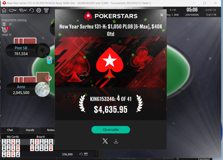This screenshot has height=160, width=223.
Task: Replay the 256,000 pot hand
Action: tap(81, 154)
